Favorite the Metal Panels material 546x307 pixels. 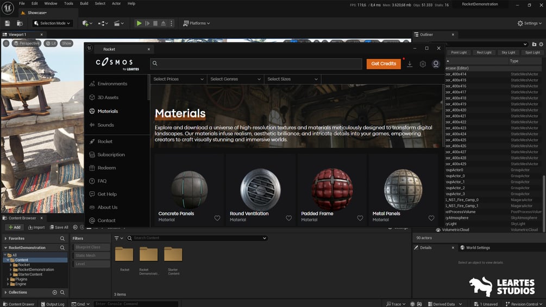(431, 218)
